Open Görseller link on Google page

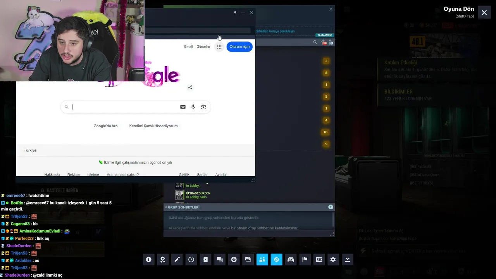point(203,46)
